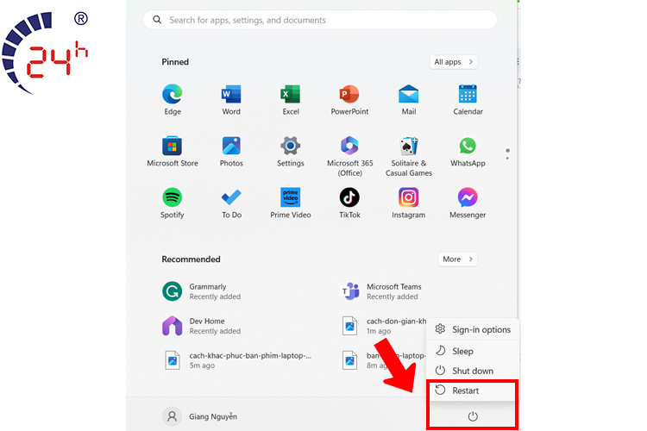Launch the Photos app
647x431 pixels.
pos(231,151)
